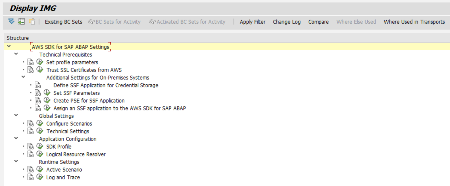The width and height of the screenshot is (450, 186).
Task: Collapse AWS SDK for SAP ABAP Settings node
Action: 9,46
